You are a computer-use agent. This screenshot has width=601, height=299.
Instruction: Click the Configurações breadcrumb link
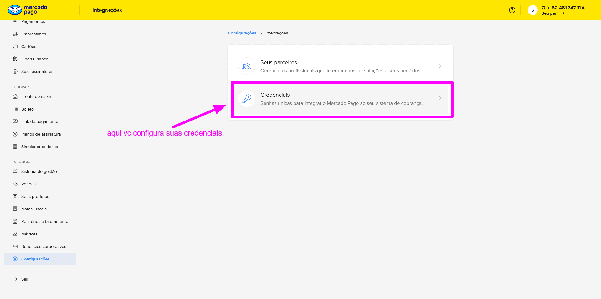coord(242,33)
